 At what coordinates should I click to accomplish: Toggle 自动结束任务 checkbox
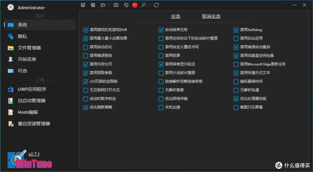click(x=161, y=30)
